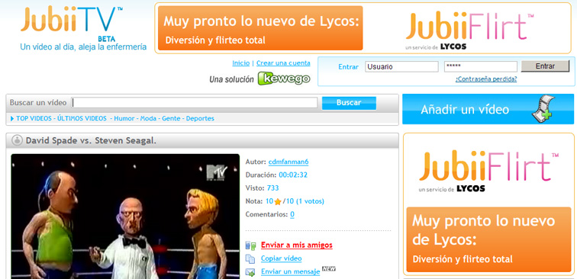Image resolution: width=577 pixels, height=279 pixels.
Task: Click the send message envelope icon
Action: pos(250,272)
